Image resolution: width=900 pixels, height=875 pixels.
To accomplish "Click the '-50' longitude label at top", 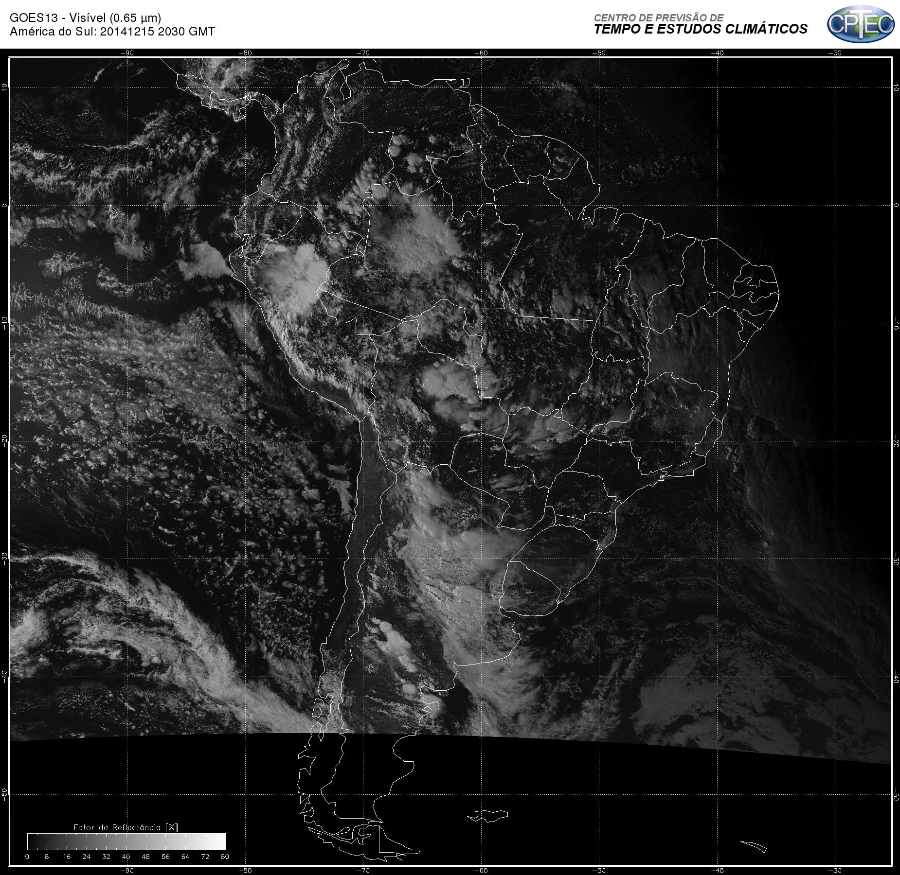I will click(x=599, y=53).
